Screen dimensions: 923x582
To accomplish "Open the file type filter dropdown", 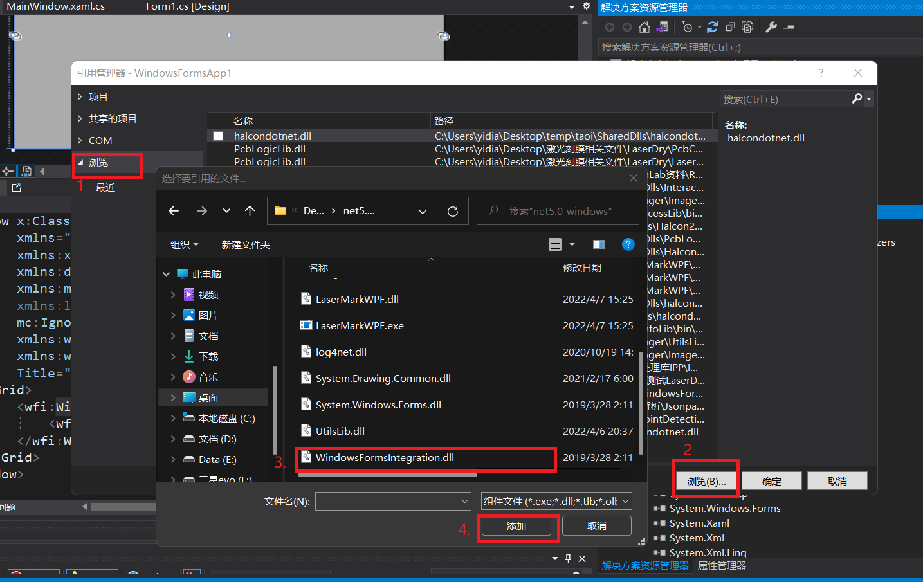I will tap(555, 500).
